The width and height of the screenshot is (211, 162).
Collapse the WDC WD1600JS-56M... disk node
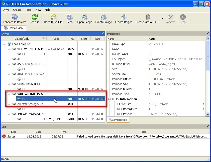point(9,49)
